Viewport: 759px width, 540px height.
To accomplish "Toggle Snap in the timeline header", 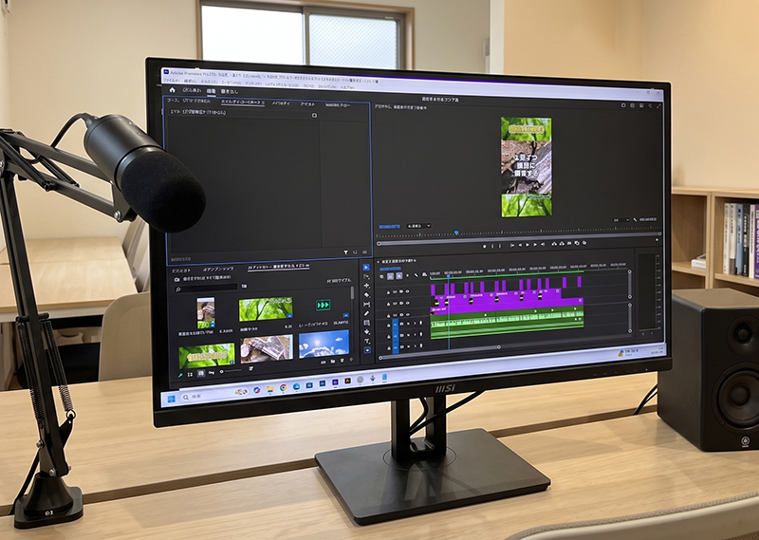I will pos(390,276).
